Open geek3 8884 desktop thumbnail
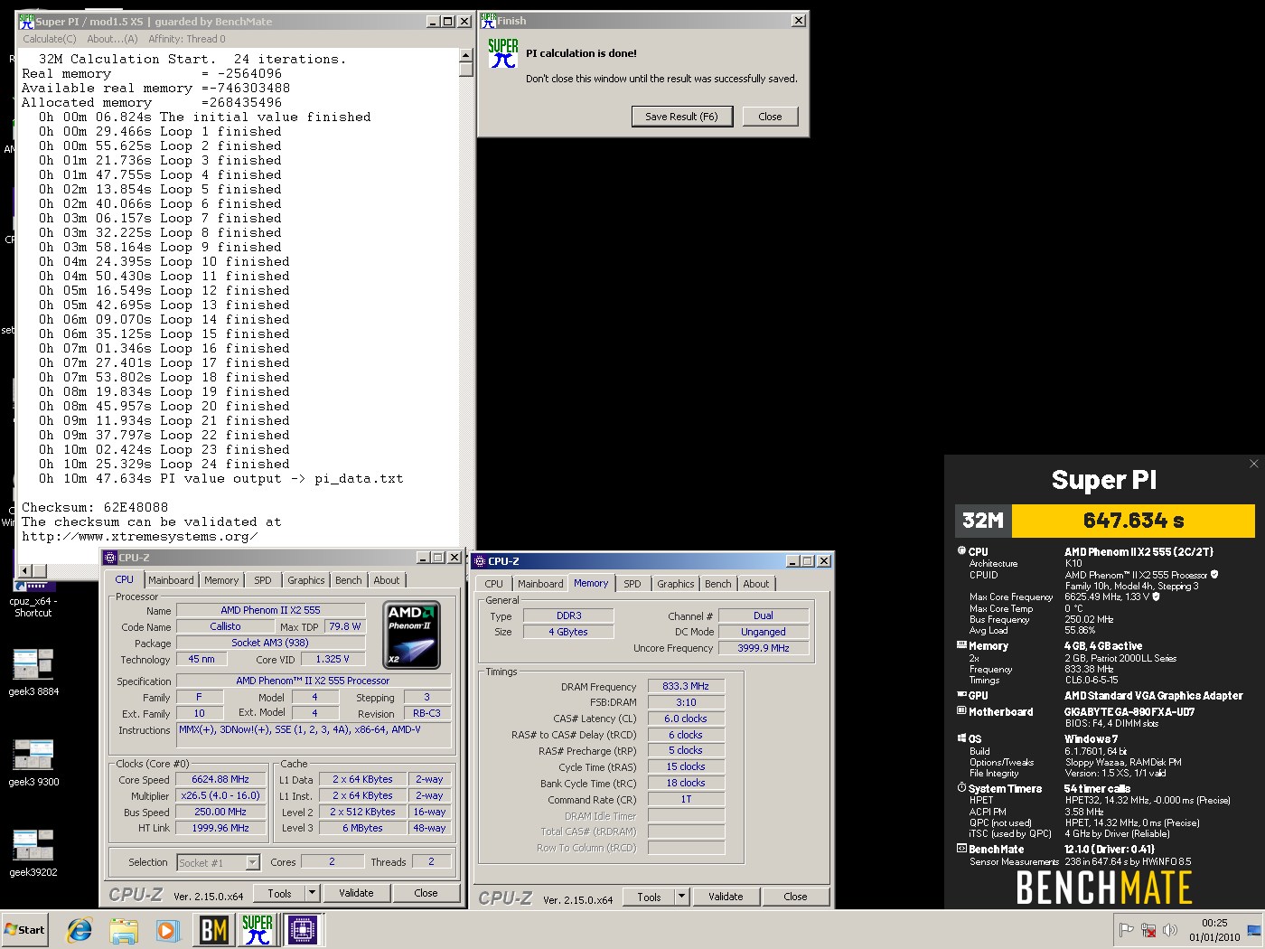This screenshot has width=1265, height=949. tap(33, 672)
